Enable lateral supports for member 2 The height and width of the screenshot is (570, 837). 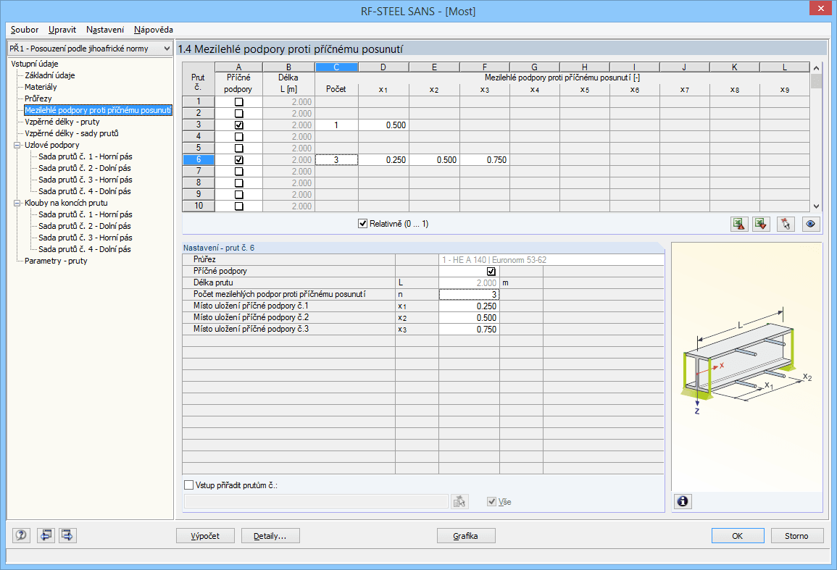point(238,114)
